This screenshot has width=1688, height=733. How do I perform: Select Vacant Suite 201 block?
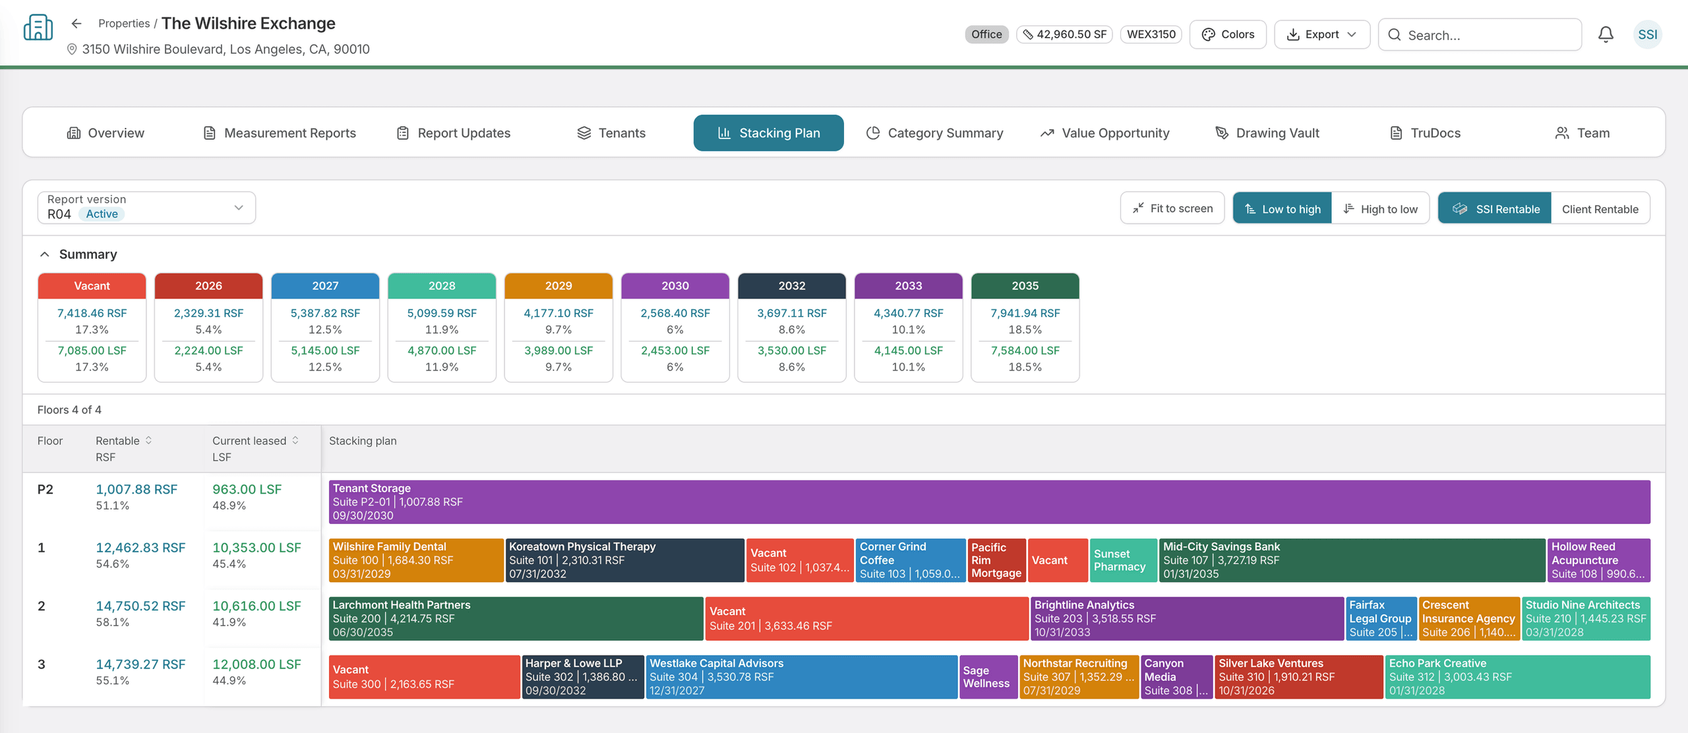coord(867,619)
